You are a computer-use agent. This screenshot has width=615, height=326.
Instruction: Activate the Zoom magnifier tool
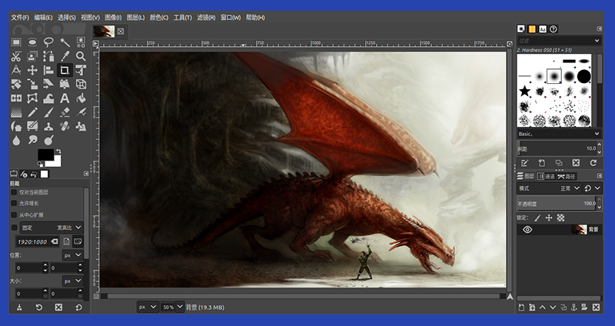tap(82, 56)
